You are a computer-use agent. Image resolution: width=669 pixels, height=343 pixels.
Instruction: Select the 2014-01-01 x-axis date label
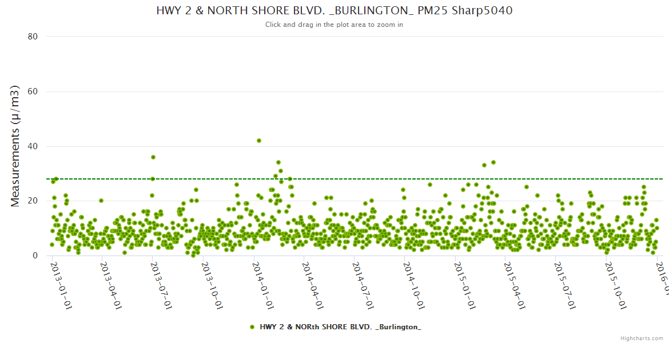point(261,282)
